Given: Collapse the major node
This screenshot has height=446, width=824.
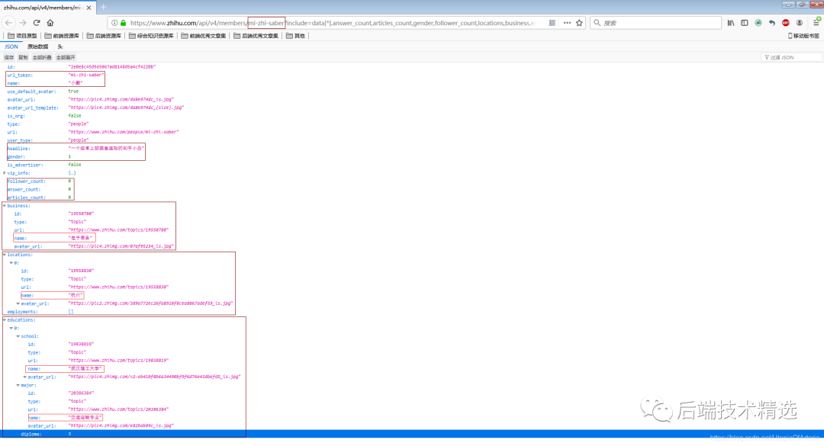Looking at the screenshot, I should [x=18, y=385].
